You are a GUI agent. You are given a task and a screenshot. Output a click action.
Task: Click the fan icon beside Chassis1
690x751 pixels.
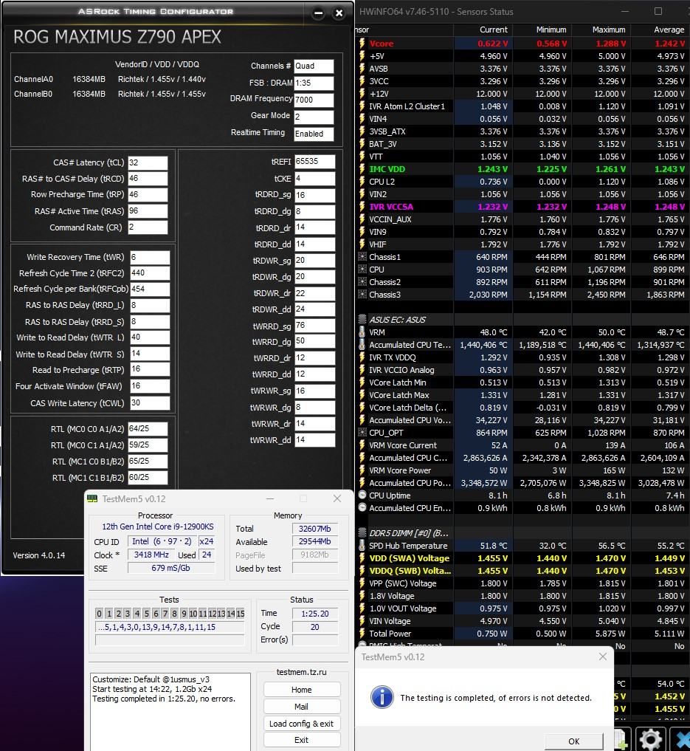pos(362,257)
